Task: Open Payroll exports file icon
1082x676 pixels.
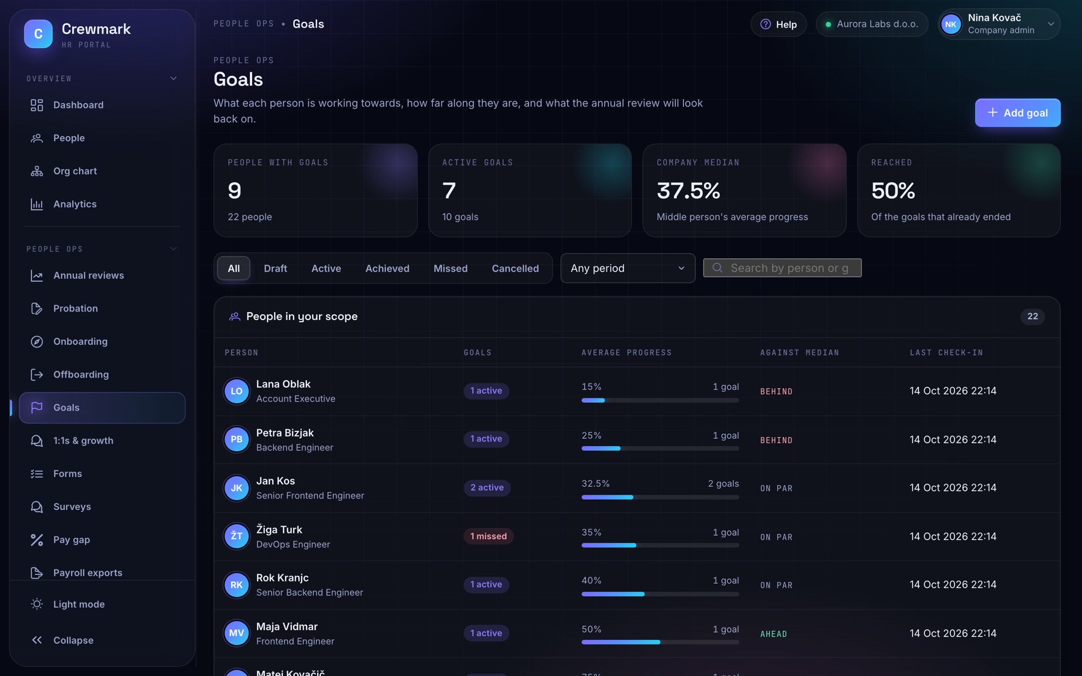Action: (x=37, y=573)
